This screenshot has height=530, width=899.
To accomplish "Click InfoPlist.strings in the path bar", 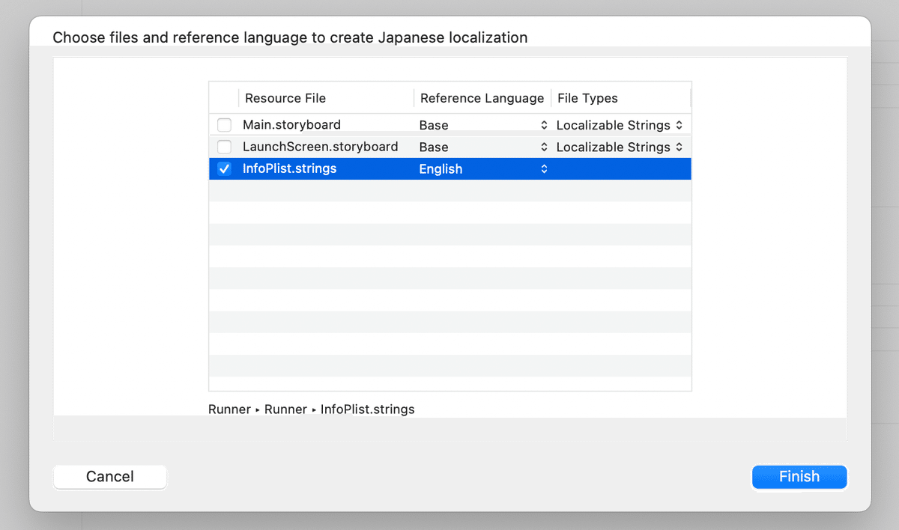I will click(x=367, y=409).
